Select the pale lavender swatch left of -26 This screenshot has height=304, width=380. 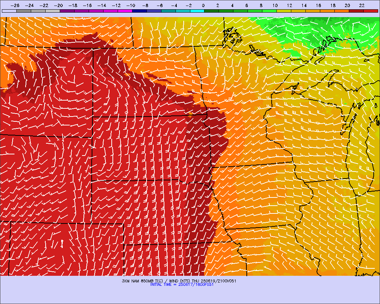pos(9,11)
